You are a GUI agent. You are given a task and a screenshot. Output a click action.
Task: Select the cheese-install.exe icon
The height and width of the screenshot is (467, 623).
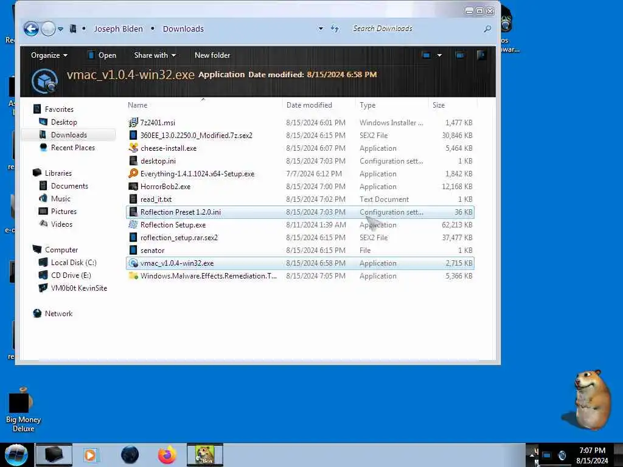[x=133, y=148]
